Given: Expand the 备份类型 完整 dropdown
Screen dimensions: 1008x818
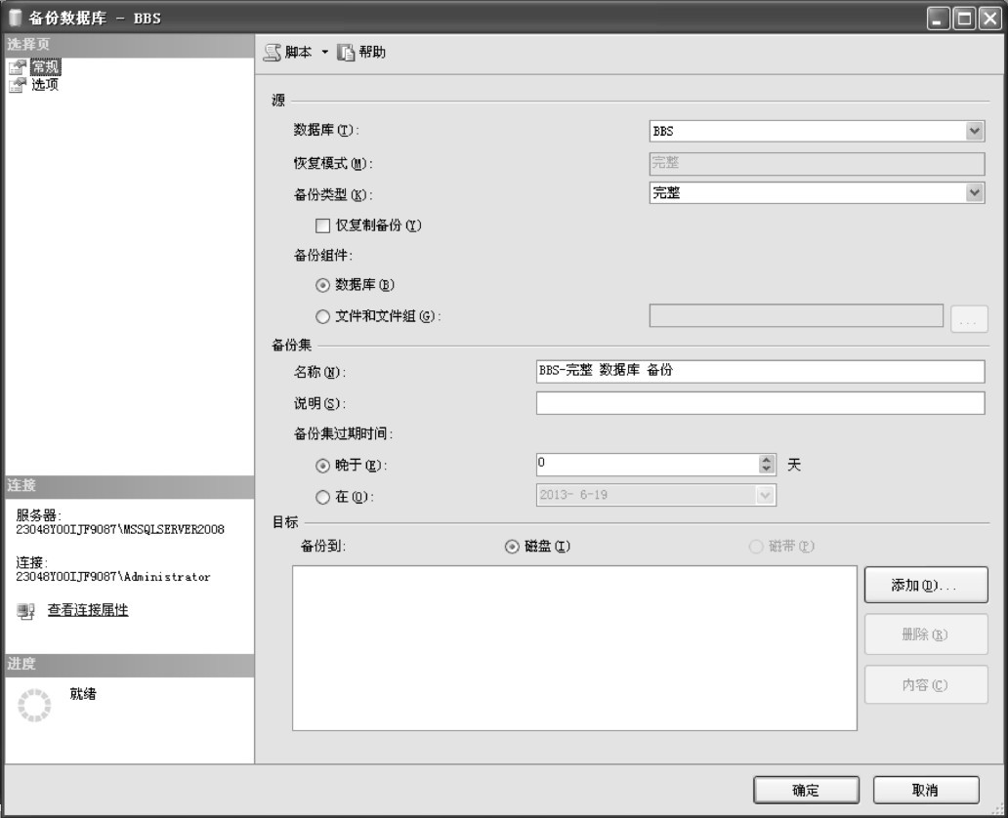Looking at the screenshot, I should [x=974, y=192].
